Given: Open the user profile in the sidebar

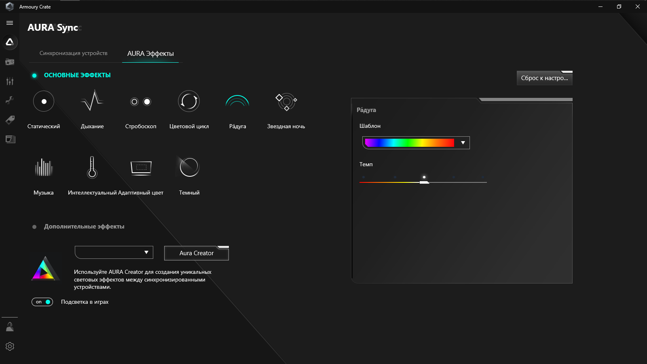Looking at the screenshot, I should (10, 327).
